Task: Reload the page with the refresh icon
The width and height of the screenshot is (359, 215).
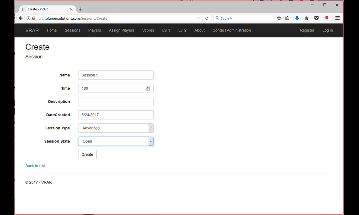Action: (207, 18)
